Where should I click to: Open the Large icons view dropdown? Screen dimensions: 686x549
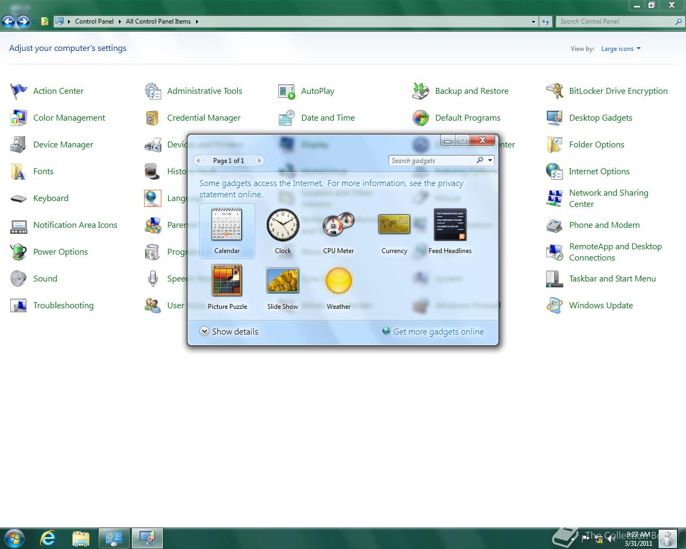(x=621, y=49)
